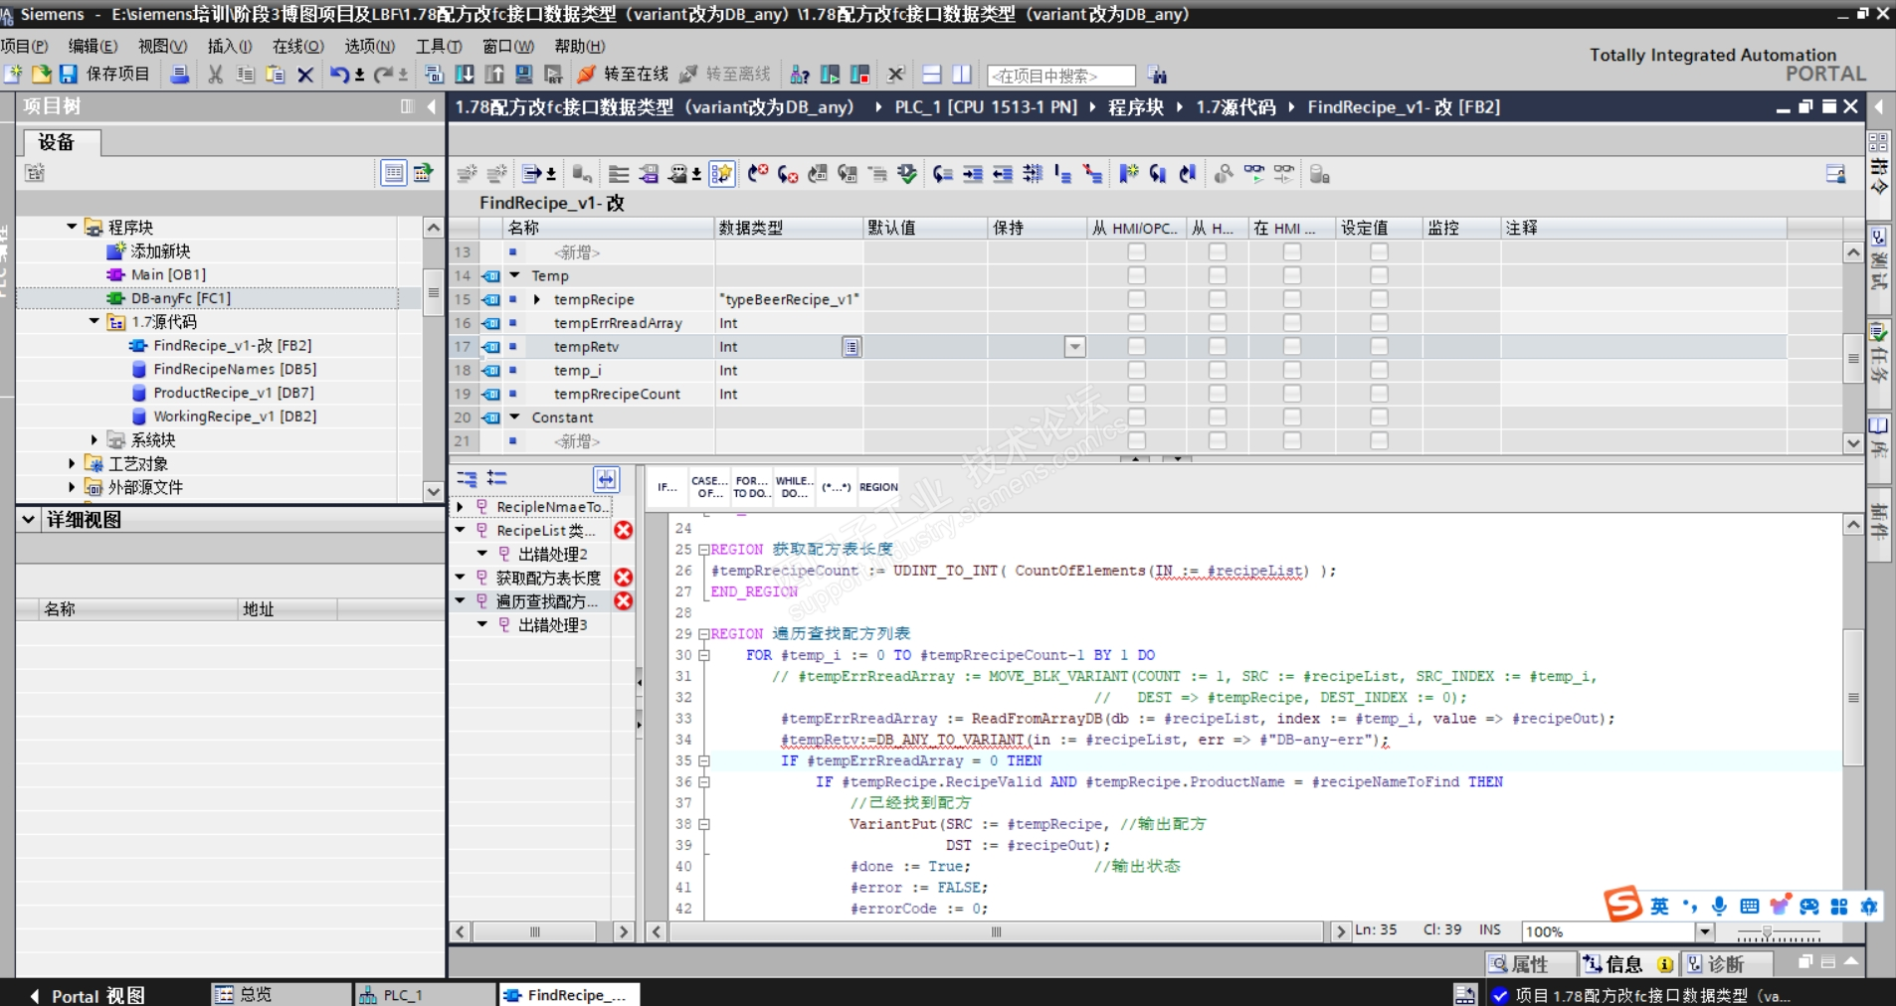Insert a REGION snippet
Screen dimensions: 1896x1006
pos(878,487)
